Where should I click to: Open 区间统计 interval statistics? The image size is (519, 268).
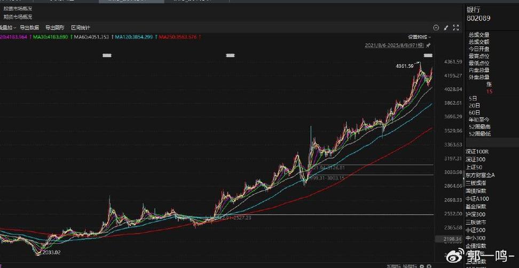(x=81, y=28)
